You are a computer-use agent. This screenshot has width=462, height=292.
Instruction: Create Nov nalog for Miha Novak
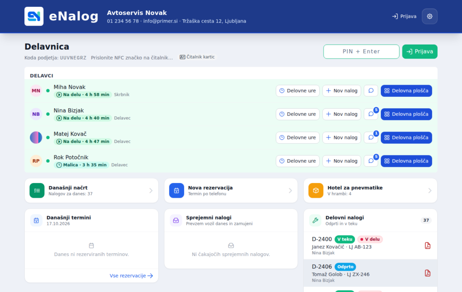pyautogui.click(x=342, y=91)
